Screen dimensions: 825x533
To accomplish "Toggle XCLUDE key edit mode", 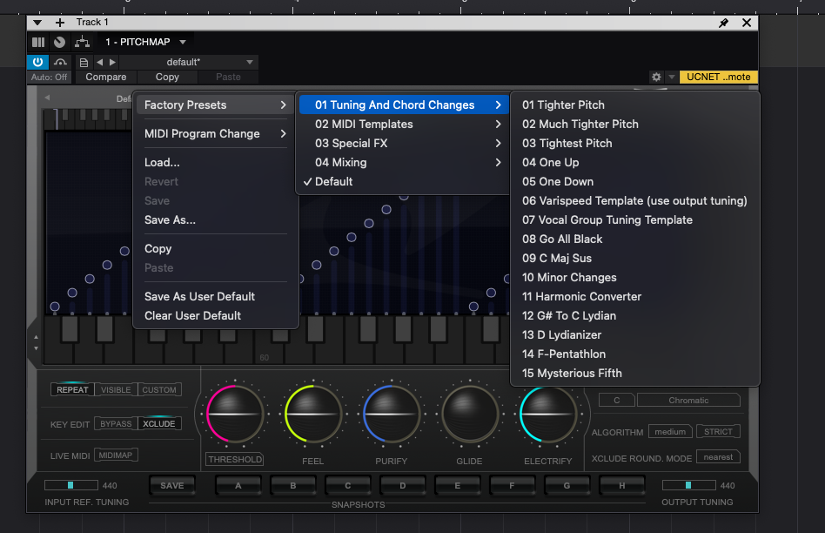I will click(x=159, y=424).
